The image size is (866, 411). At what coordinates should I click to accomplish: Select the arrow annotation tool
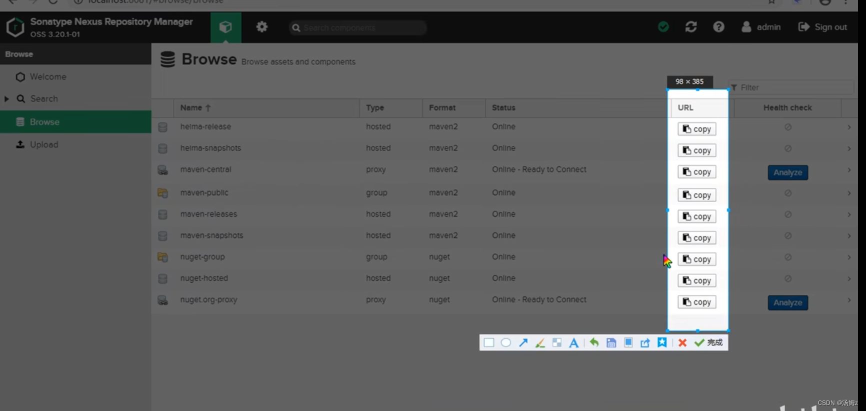coord(523,342)
